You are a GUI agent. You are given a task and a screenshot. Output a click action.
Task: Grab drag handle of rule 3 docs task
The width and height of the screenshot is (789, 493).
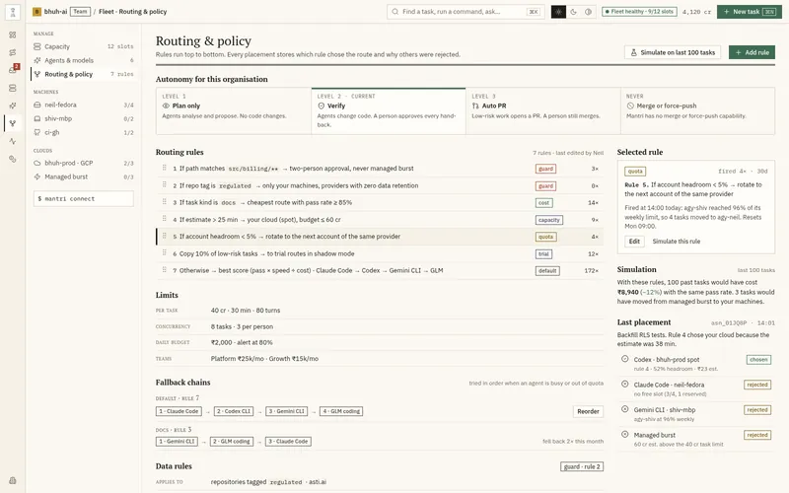[164, 202]
